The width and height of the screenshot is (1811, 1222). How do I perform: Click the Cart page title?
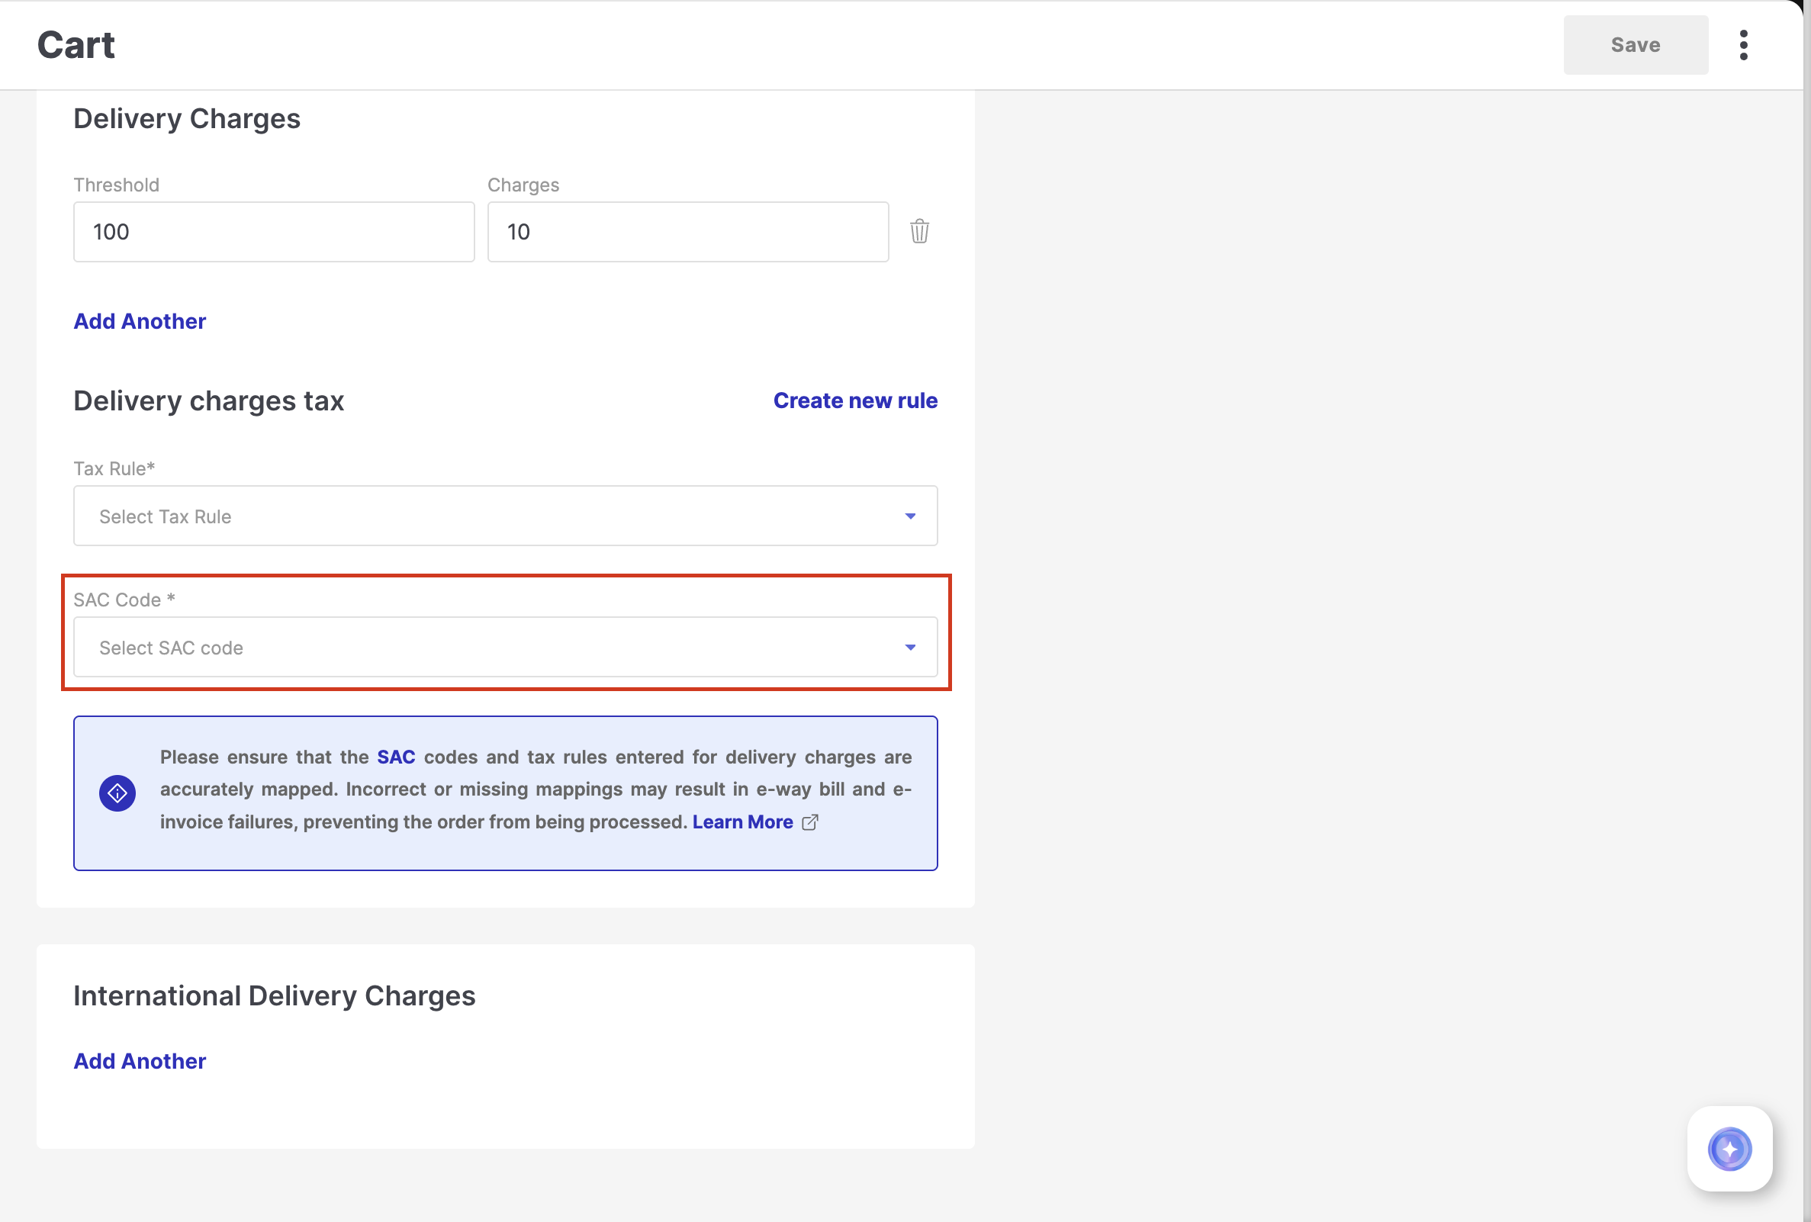[76, 45]
